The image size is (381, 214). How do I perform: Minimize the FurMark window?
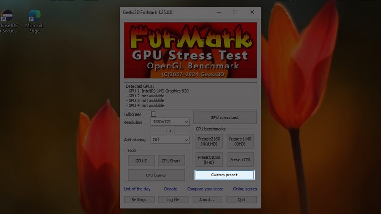(219, 12)
